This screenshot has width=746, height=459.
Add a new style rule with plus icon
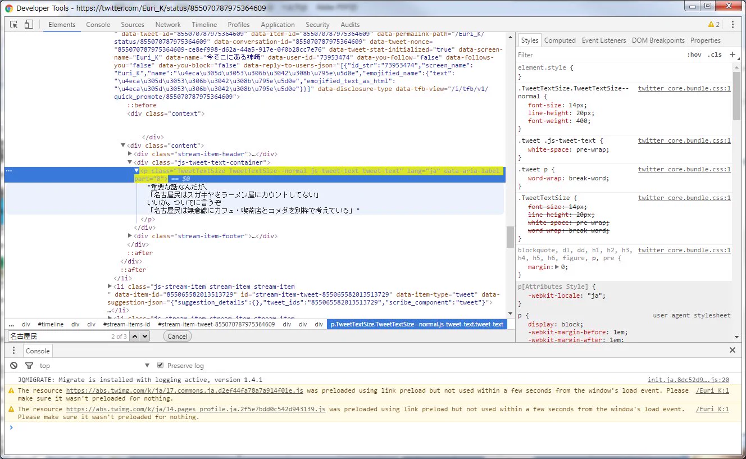pos(732,54)
